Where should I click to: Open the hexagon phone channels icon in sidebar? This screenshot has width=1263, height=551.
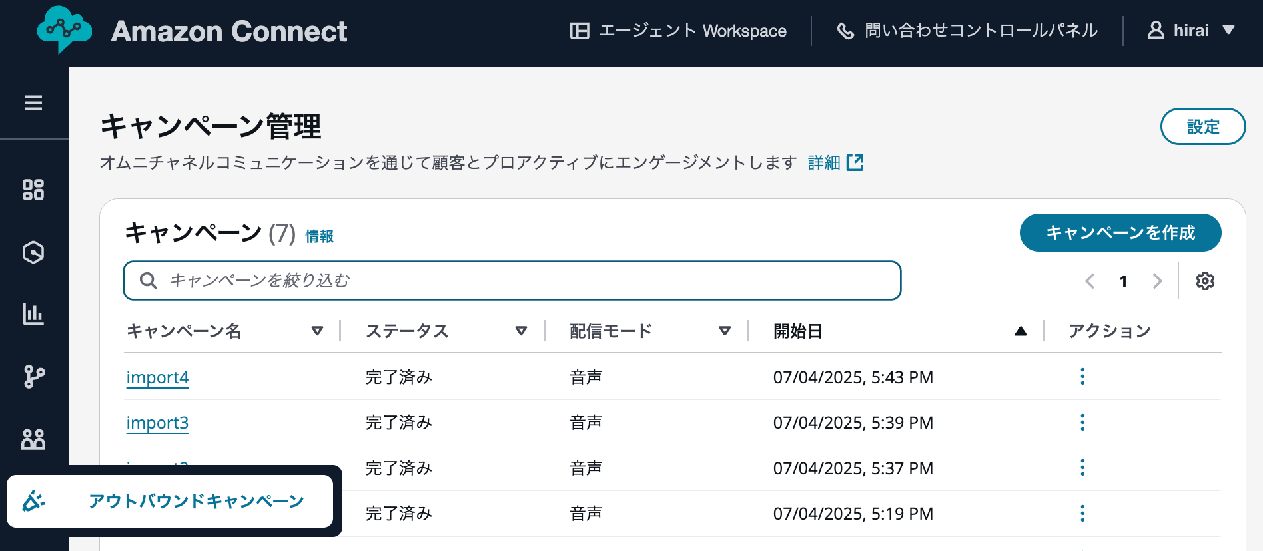[33, 252]
